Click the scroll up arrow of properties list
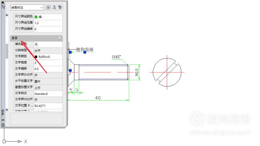The width and height of the screenshot is (260, 146). (7, 15)
